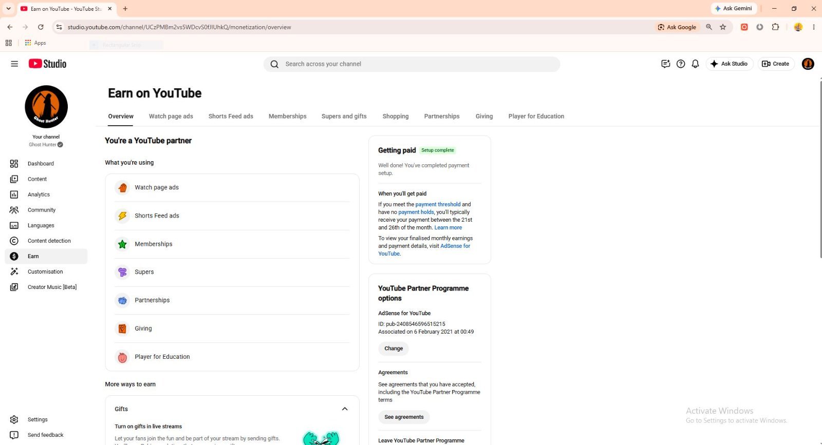
Task: Open the Dashboard sidebar icon
Action: [x=14, y=164]
